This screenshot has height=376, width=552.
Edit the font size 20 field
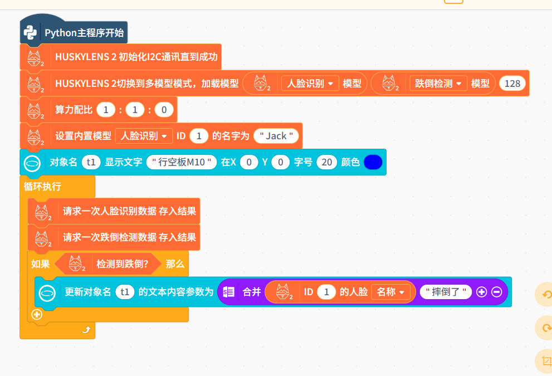point(326,163)
